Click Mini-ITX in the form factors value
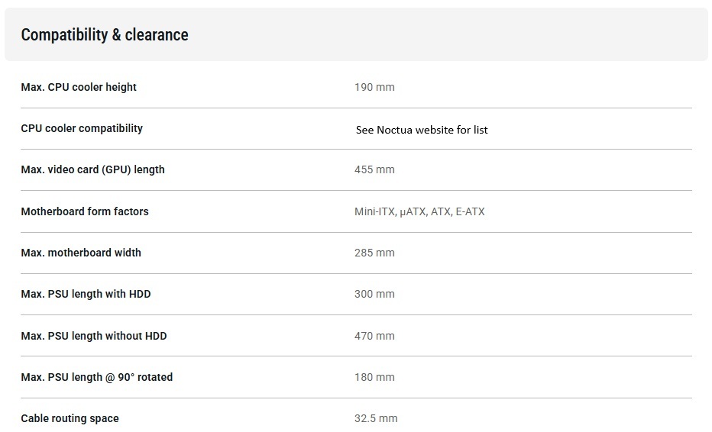This screenshot has height=432, width=712. point(374,211)
